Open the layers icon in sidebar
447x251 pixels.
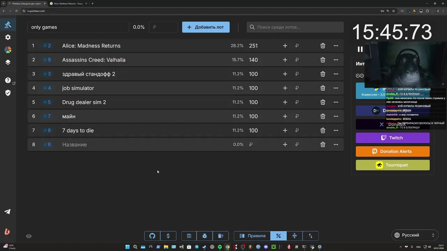tap(8, 62)
